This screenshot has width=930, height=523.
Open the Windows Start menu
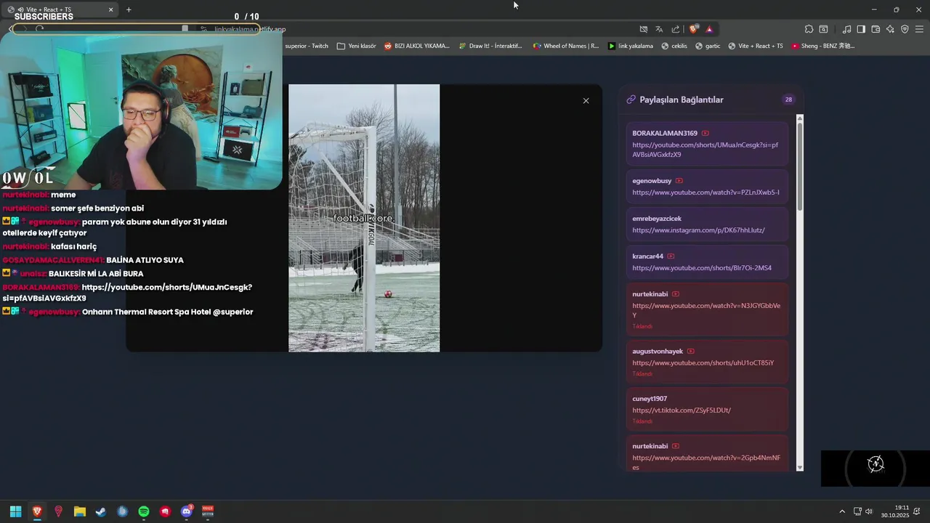[15, 511]
